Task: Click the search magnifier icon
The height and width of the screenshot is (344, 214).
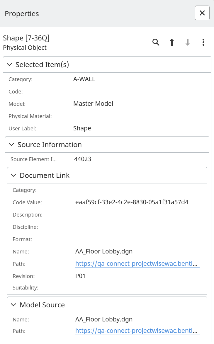Action: (x=156, y=42)
